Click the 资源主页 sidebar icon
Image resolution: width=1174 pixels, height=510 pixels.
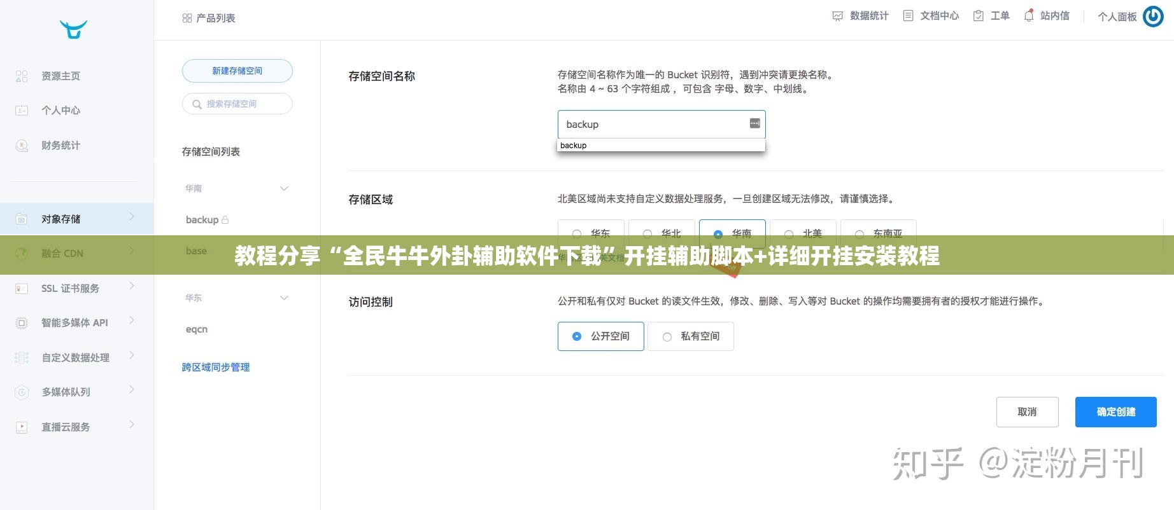pos(22,76)
